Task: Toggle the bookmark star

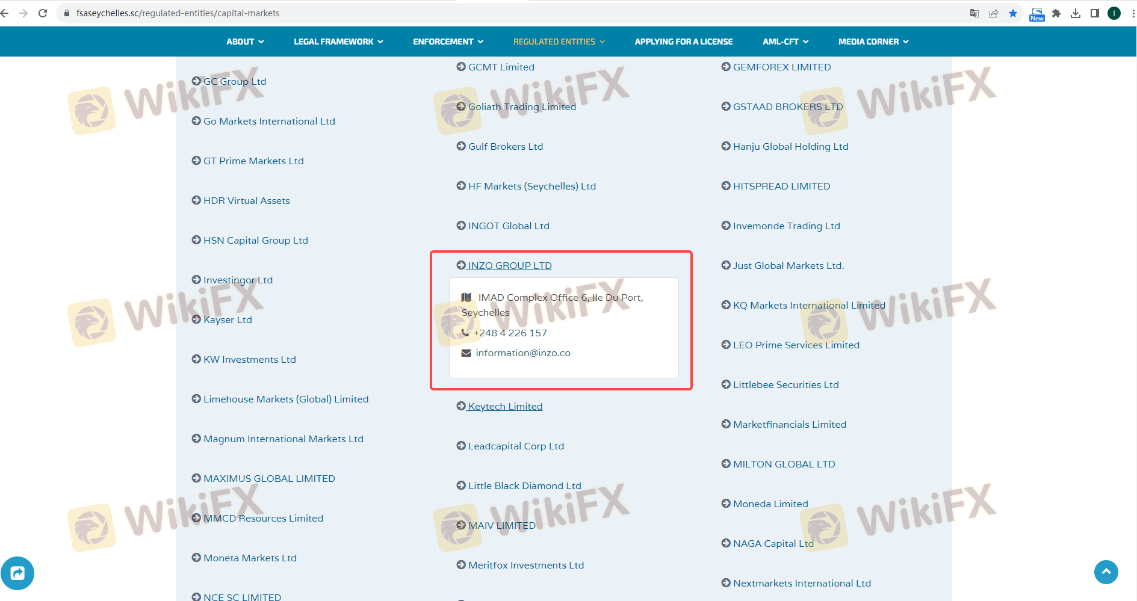Action: (x=1013, y=13)
